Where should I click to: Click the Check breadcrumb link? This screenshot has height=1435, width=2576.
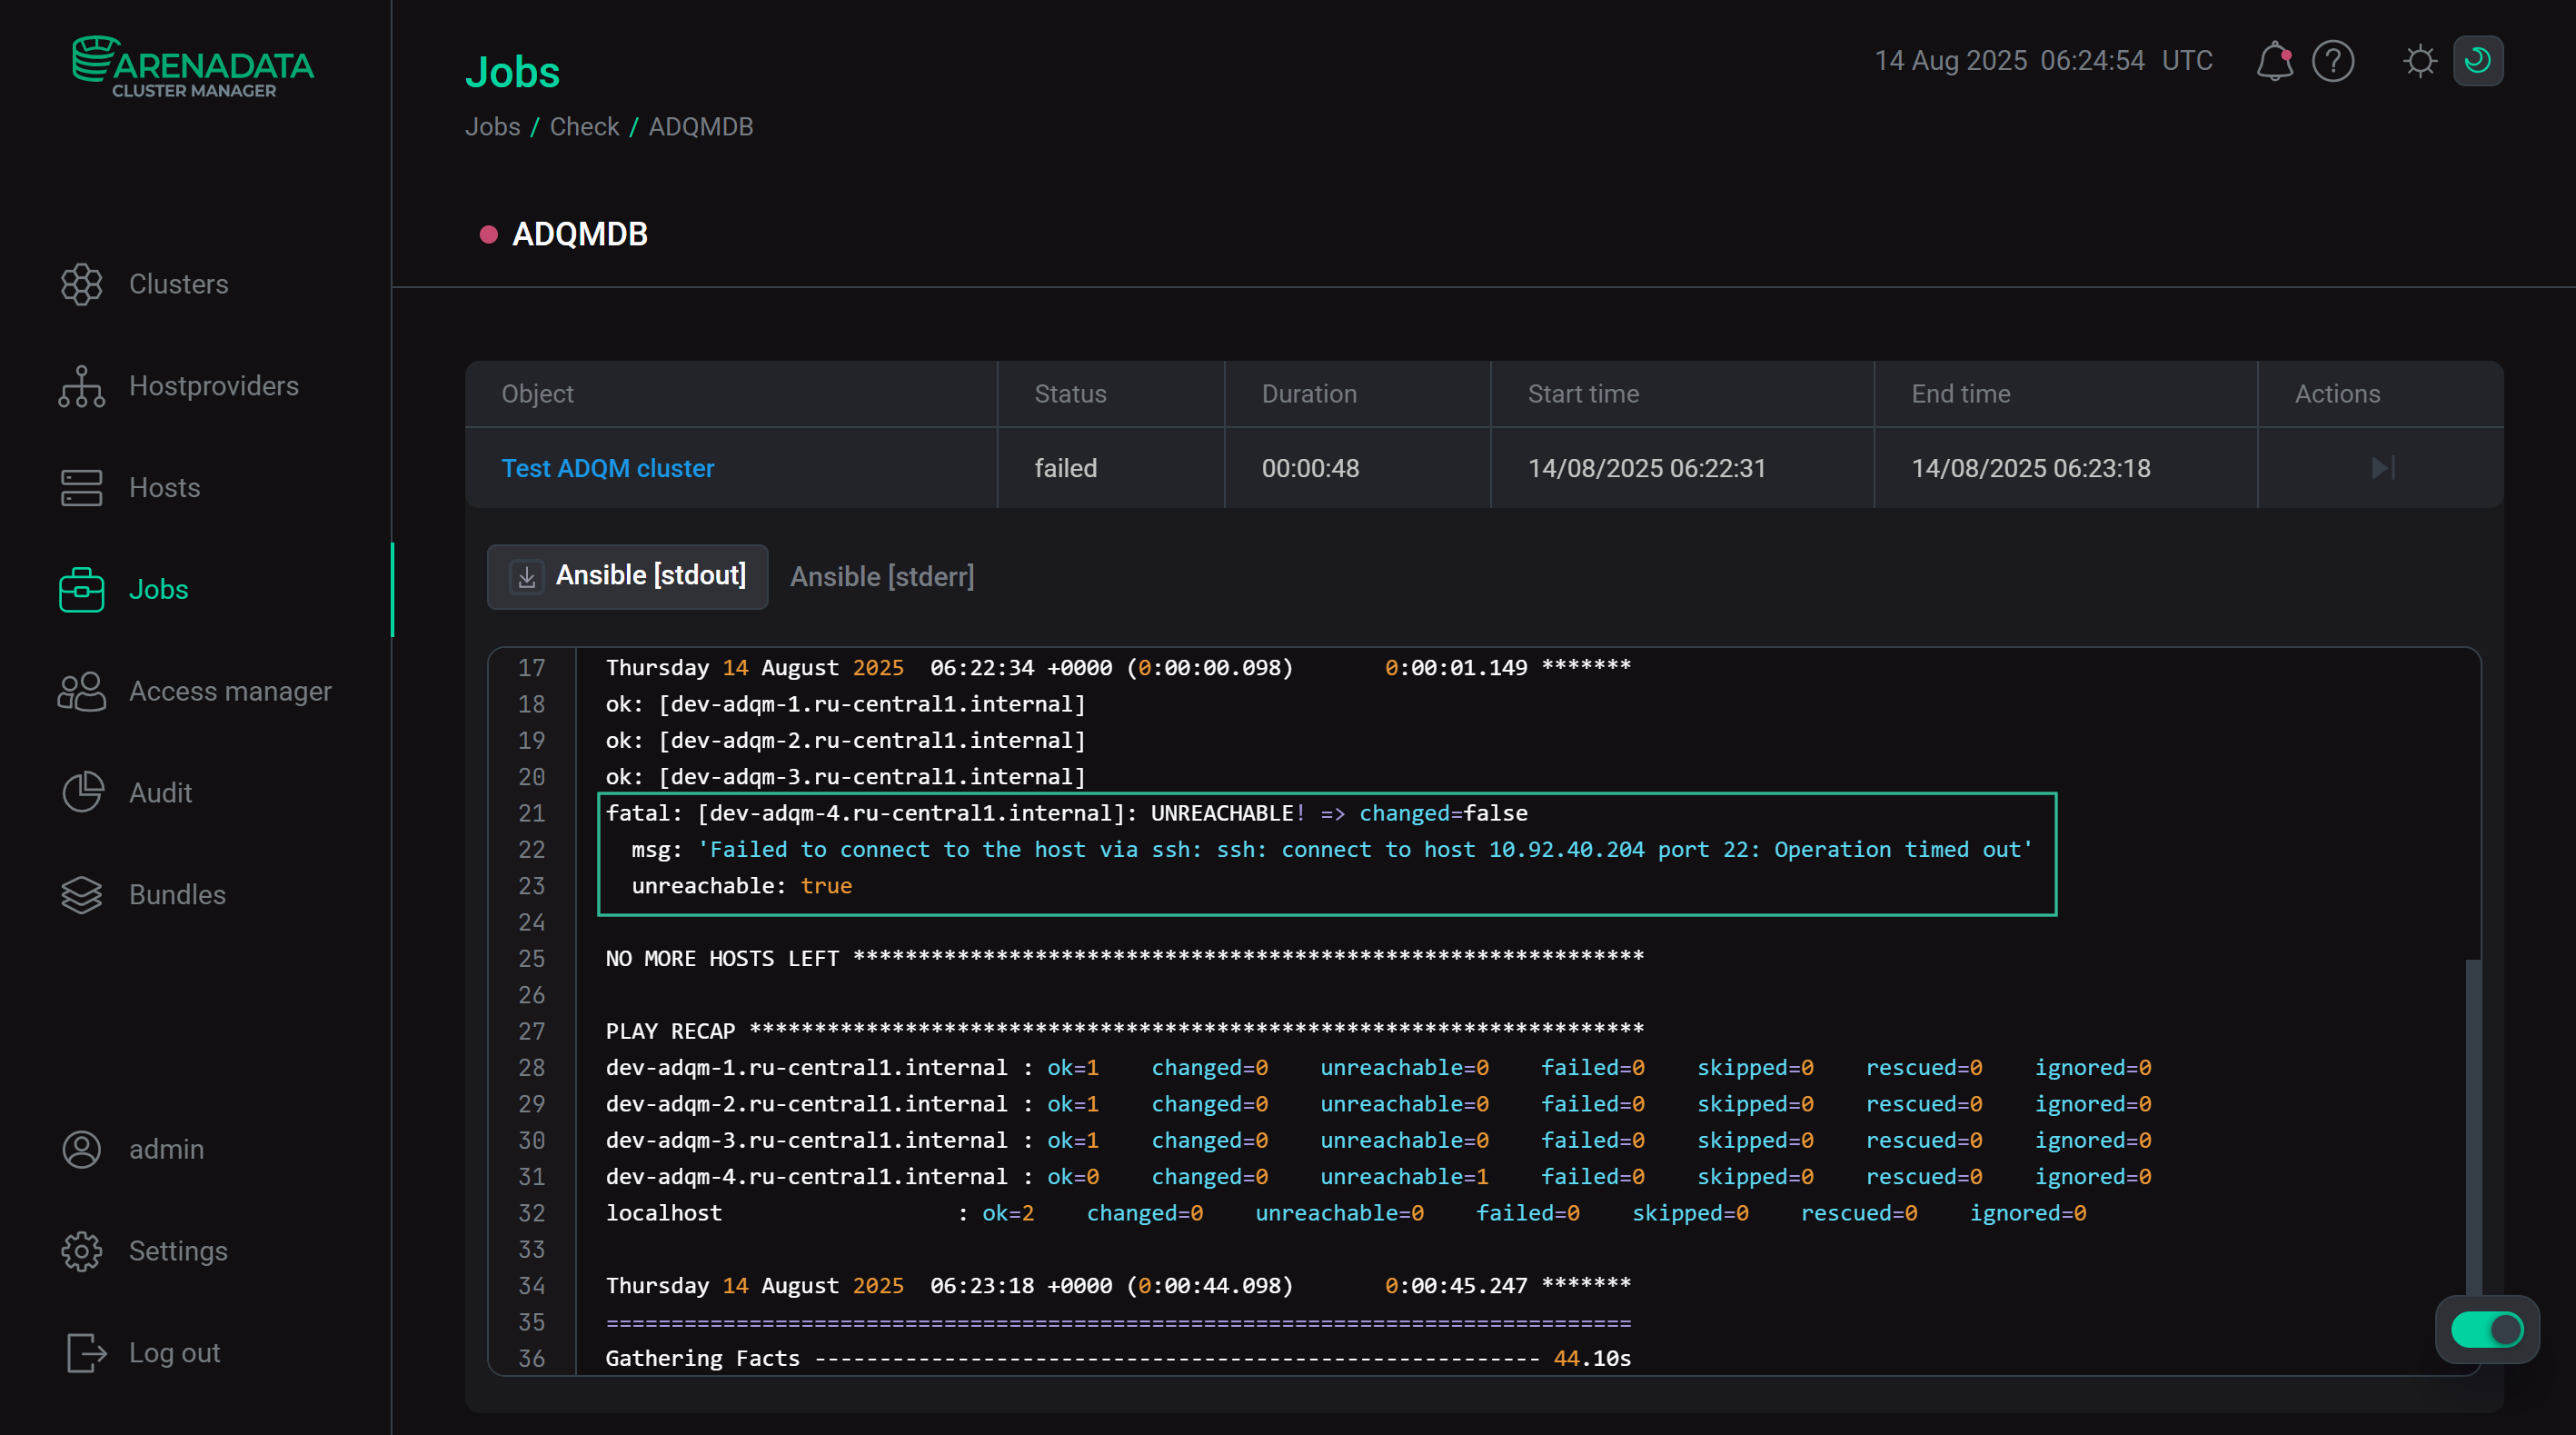[x=585, y=127]
